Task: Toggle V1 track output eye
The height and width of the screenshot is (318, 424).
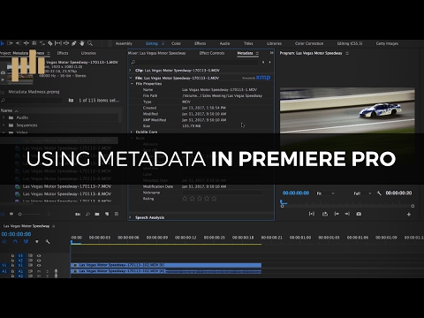Action: coord(39,265)
